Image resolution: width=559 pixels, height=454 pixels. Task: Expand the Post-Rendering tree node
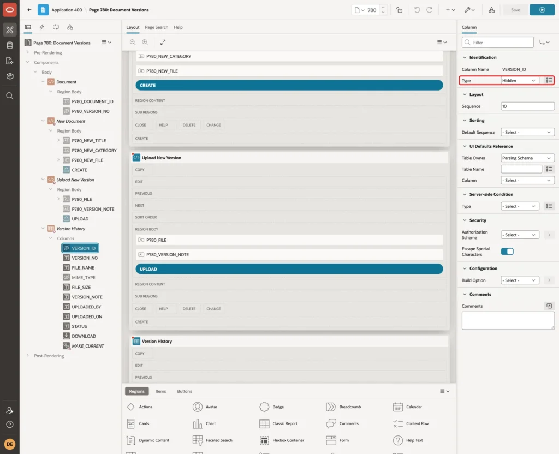pos(27,356)
